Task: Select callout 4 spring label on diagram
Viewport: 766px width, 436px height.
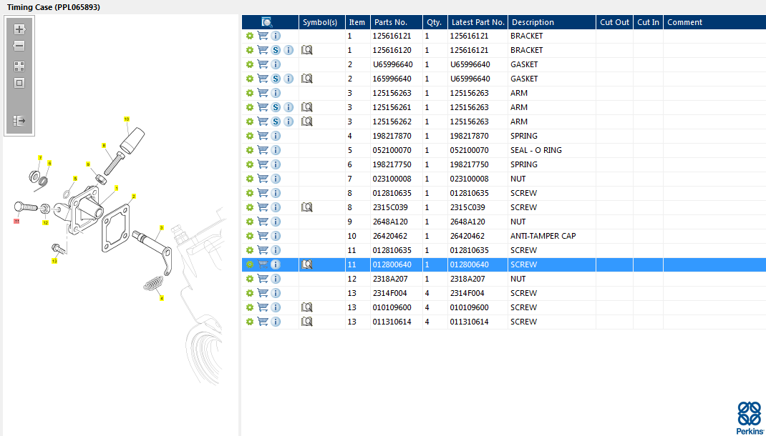Action: click(162, 298)
